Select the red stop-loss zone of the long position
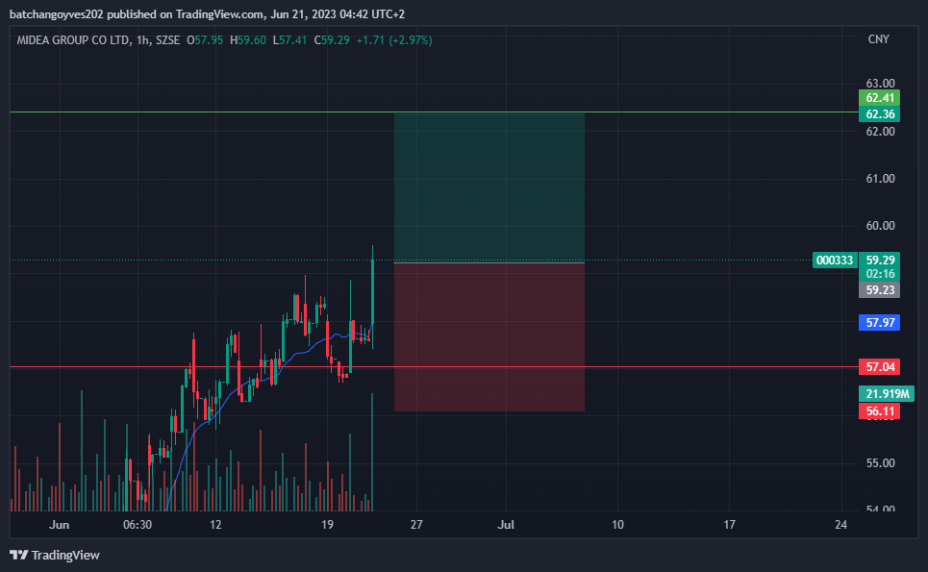This screenshot has width=928, height=572. coord(489,337)
